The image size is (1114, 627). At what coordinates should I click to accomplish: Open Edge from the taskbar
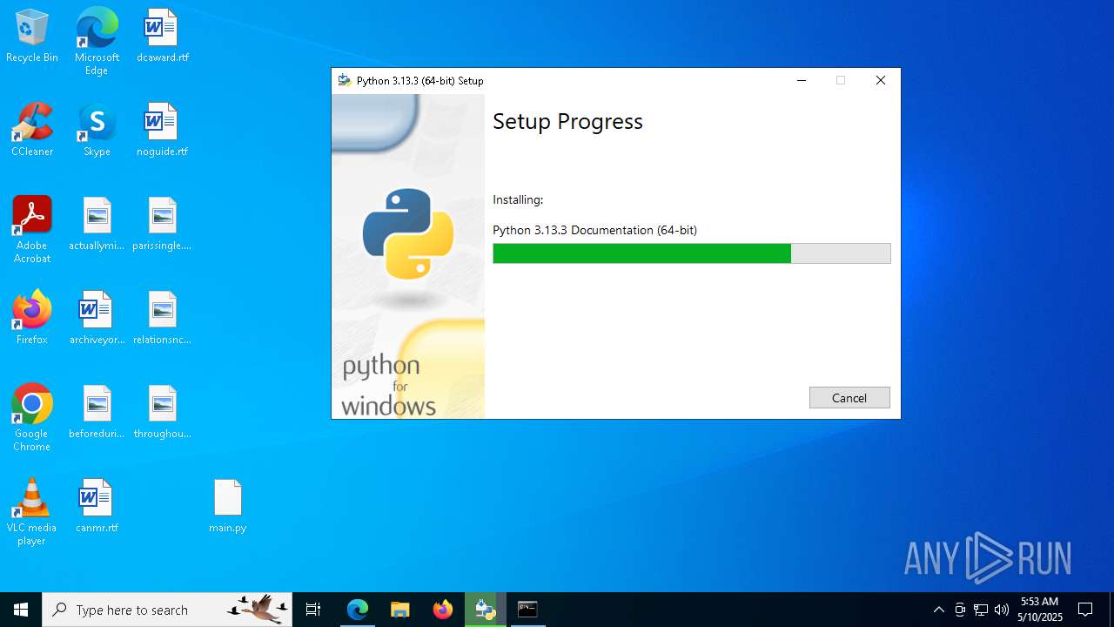coord(358,610)
